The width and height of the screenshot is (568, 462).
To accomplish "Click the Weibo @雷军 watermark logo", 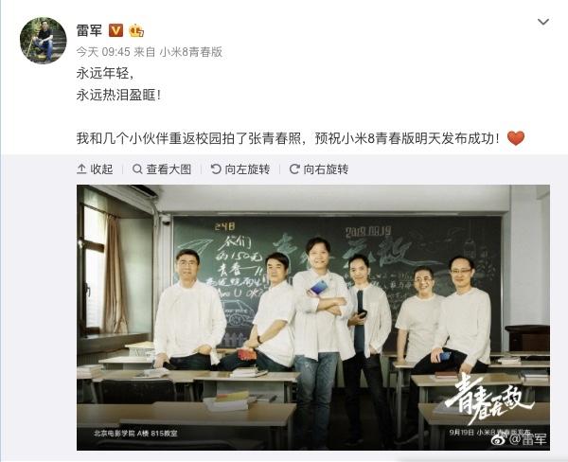I will click(x=519, y=439).
